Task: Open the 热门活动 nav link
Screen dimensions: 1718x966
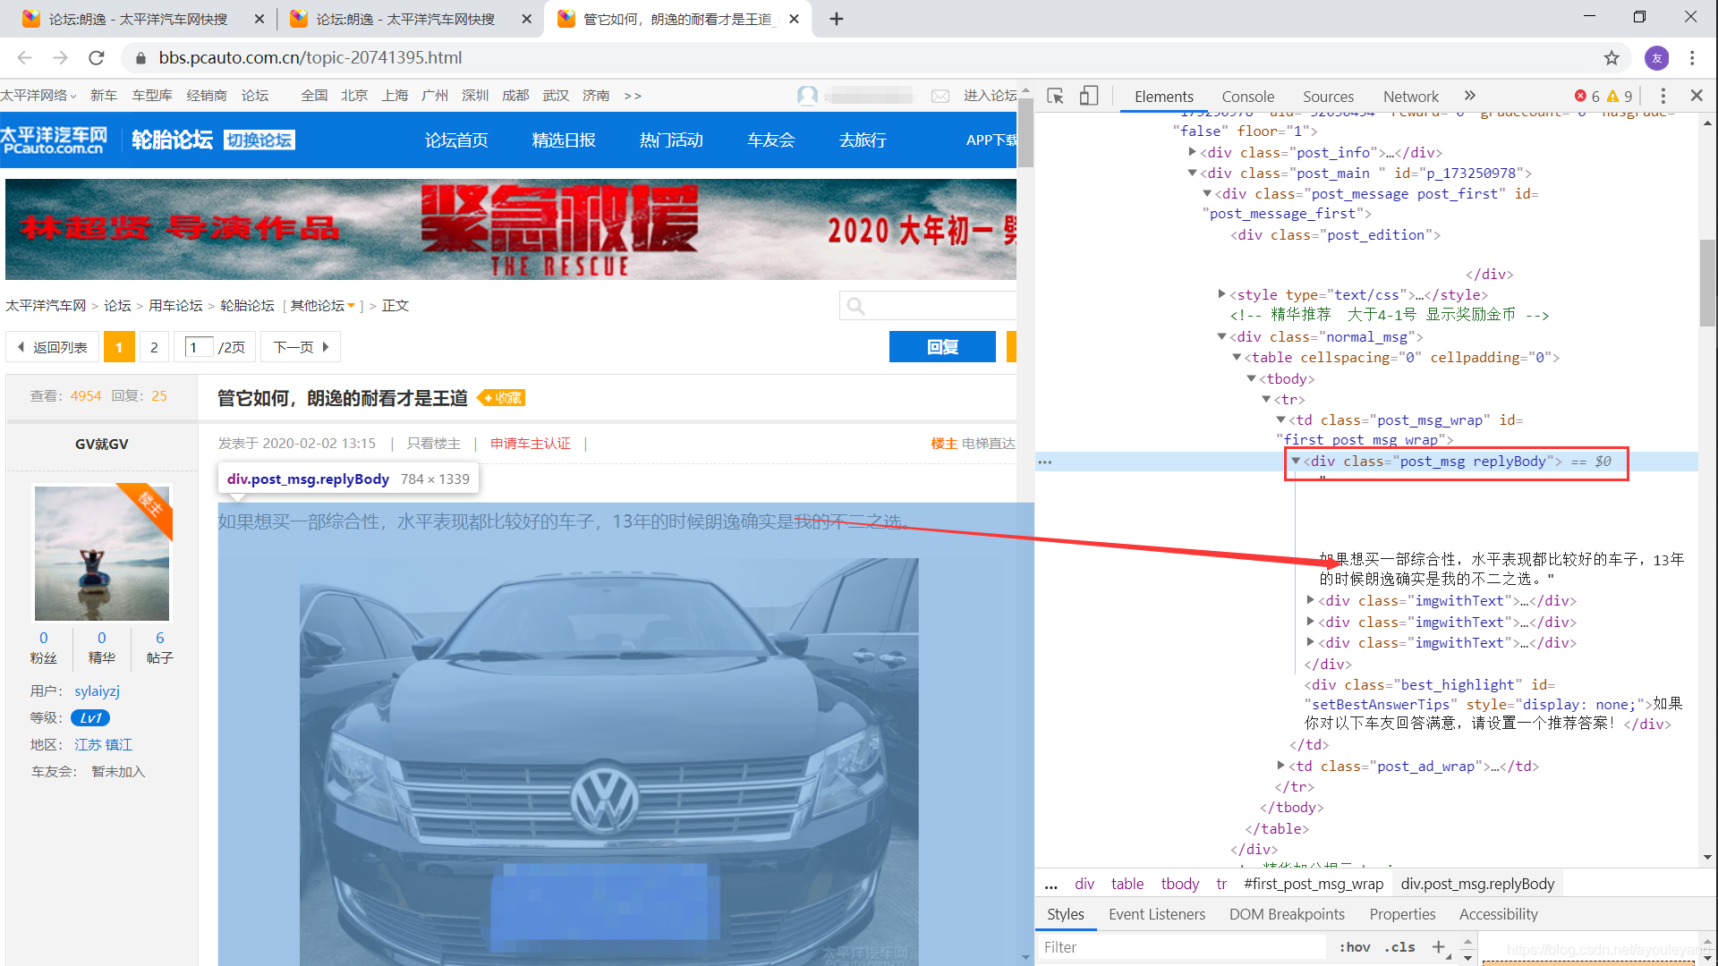Action: point(671,140)
